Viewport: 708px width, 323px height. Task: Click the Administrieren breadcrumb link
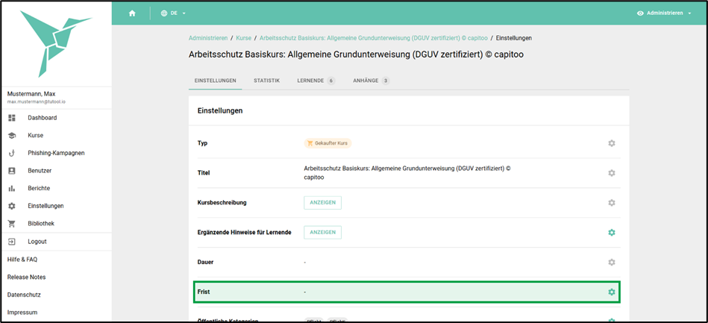[208, 38]
